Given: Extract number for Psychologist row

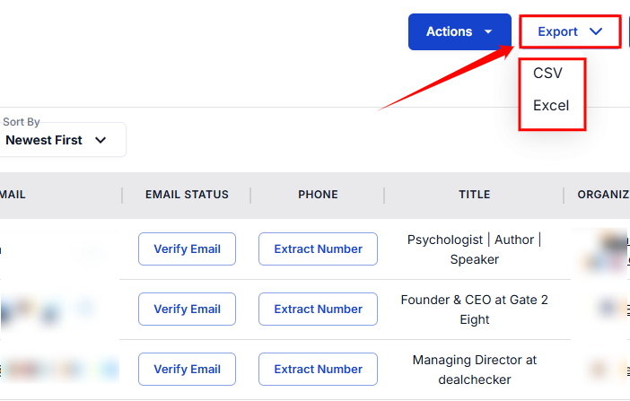Looking at the screenshot, I should [318, 248].
